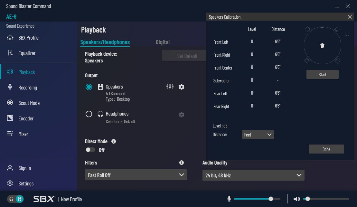This screenshot has width=357, height=207.
Task: Open the Audio Quality dropdown
Action: 253,175
